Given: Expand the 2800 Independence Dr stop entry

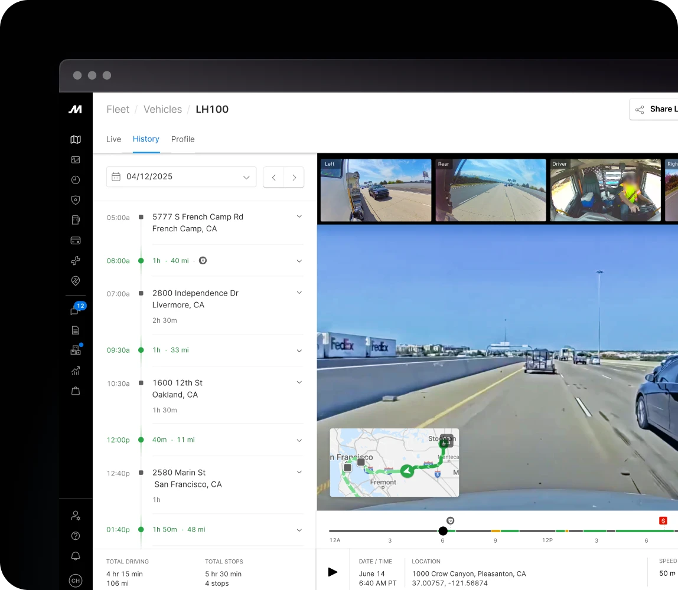Looking at the screenshot, I should (x=299, y=292).
